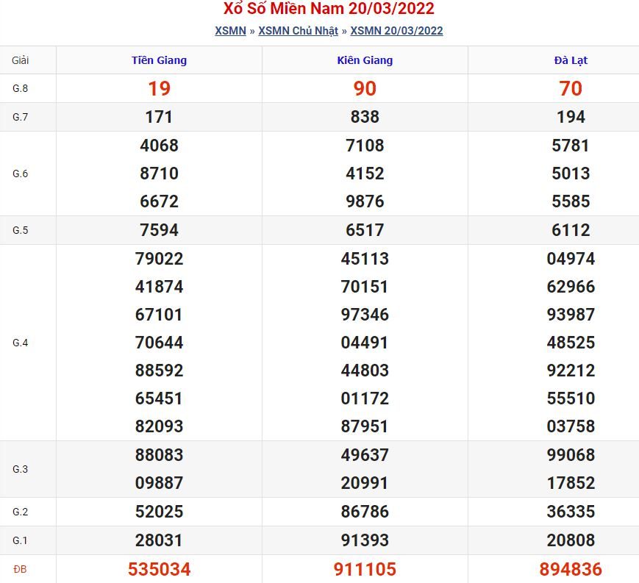Click the Kiên Giang G.8 result 90
This screenshot has height=583, width=639.
point(365,88)
